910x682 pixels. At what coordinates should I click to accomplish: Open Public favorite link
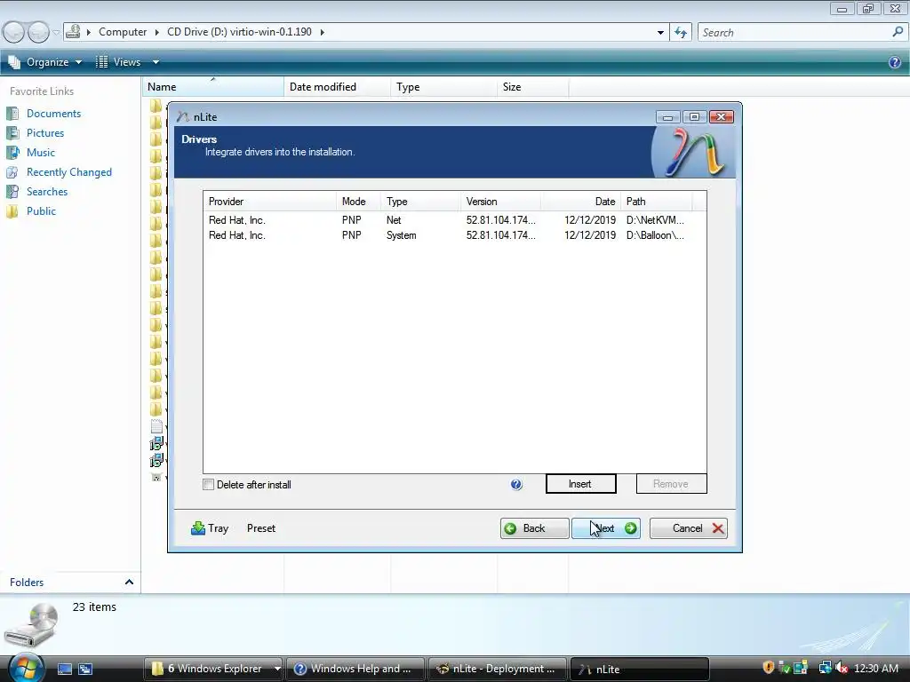tap(41, 211)
